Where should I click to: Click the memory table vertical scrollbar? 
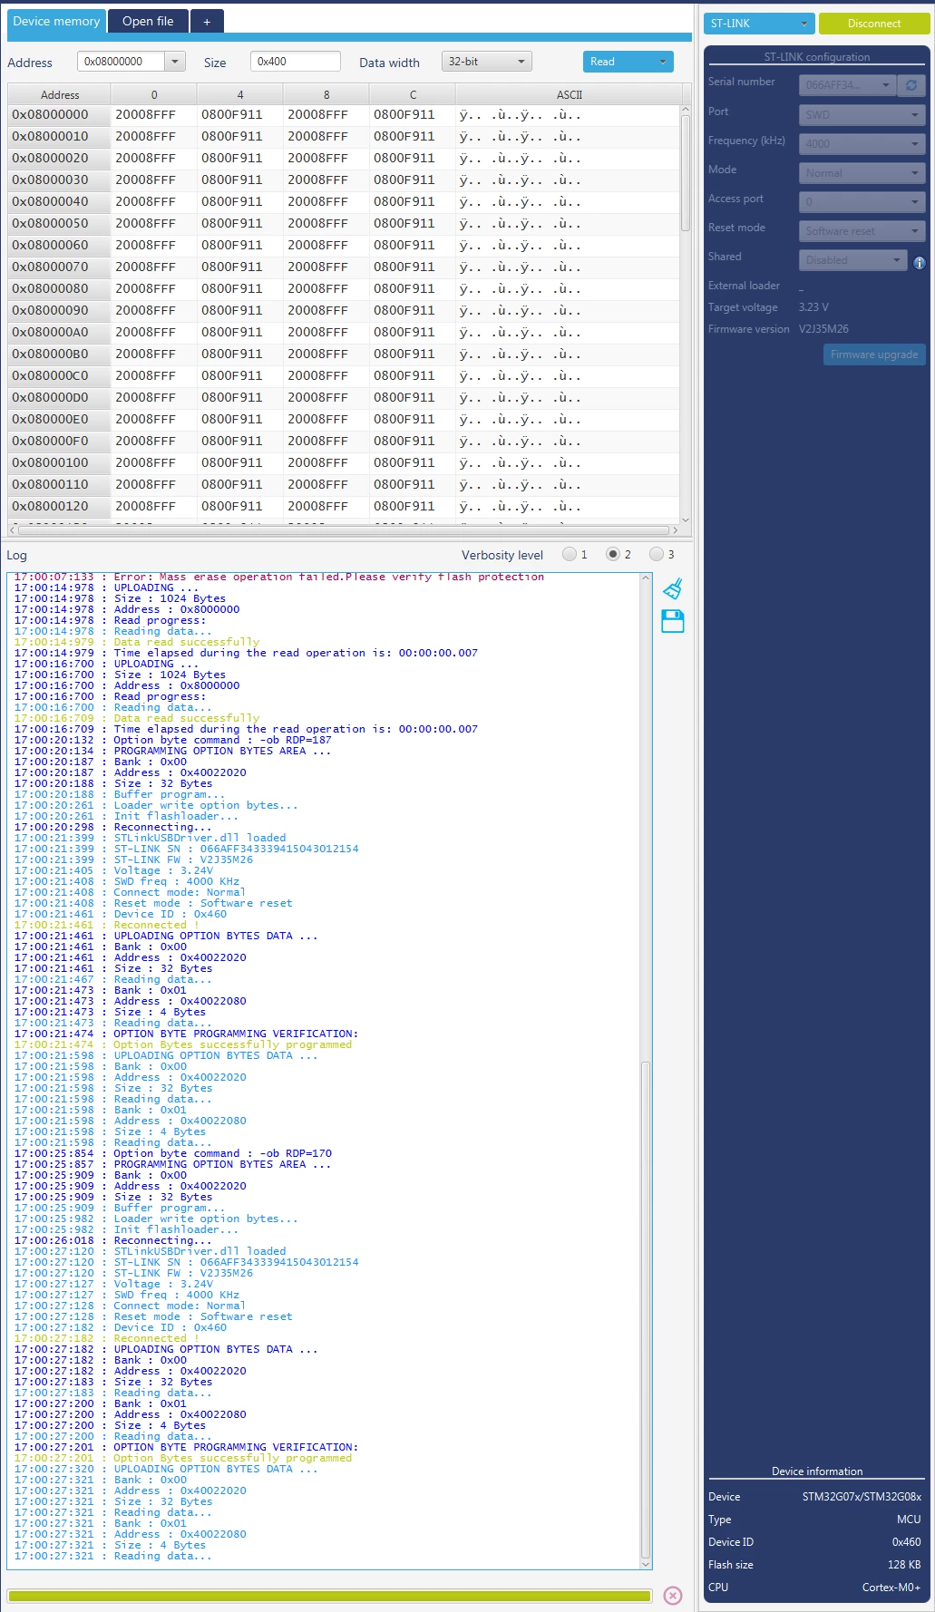[686, 172]
